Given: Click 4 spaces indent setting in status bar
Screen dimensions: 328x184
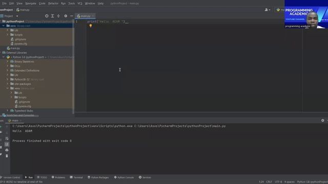Looking at the screenshot, I should 289,182.
